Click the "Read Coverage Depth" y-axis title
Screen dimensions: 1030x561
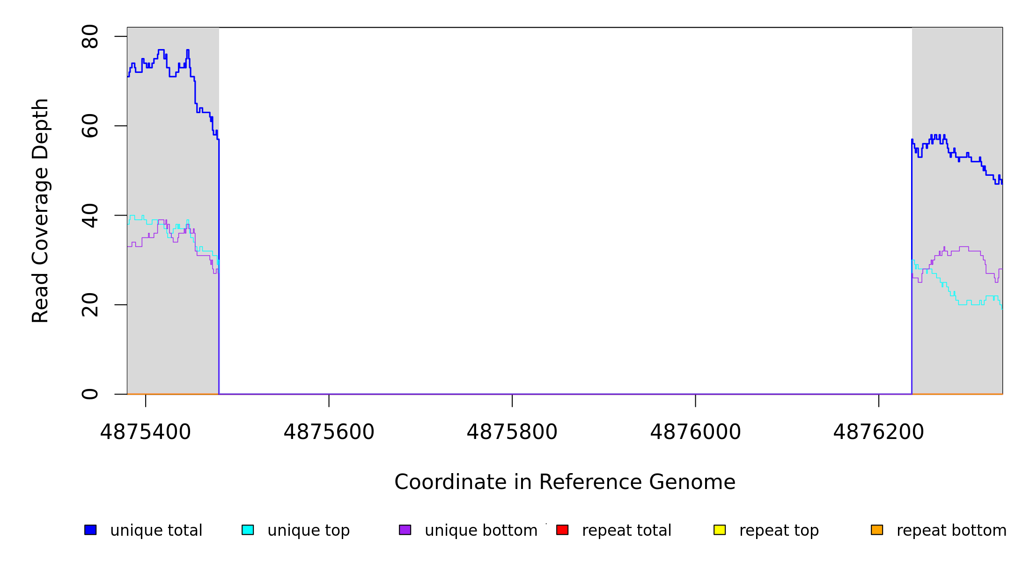pyautogui.click(x=40, y=210)
